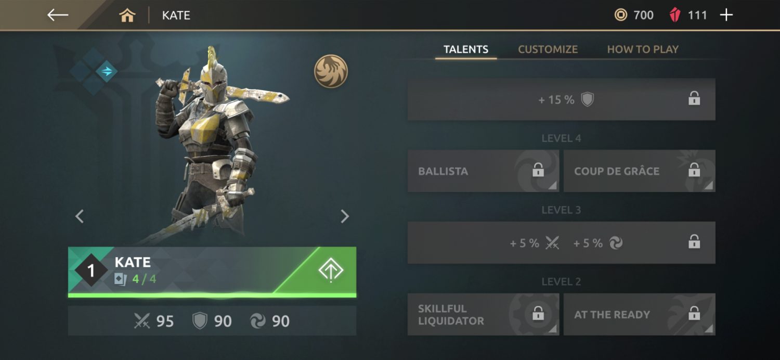Switch to the Customize tab
Screen dimensions: 780x360
[x=548, y=49]
